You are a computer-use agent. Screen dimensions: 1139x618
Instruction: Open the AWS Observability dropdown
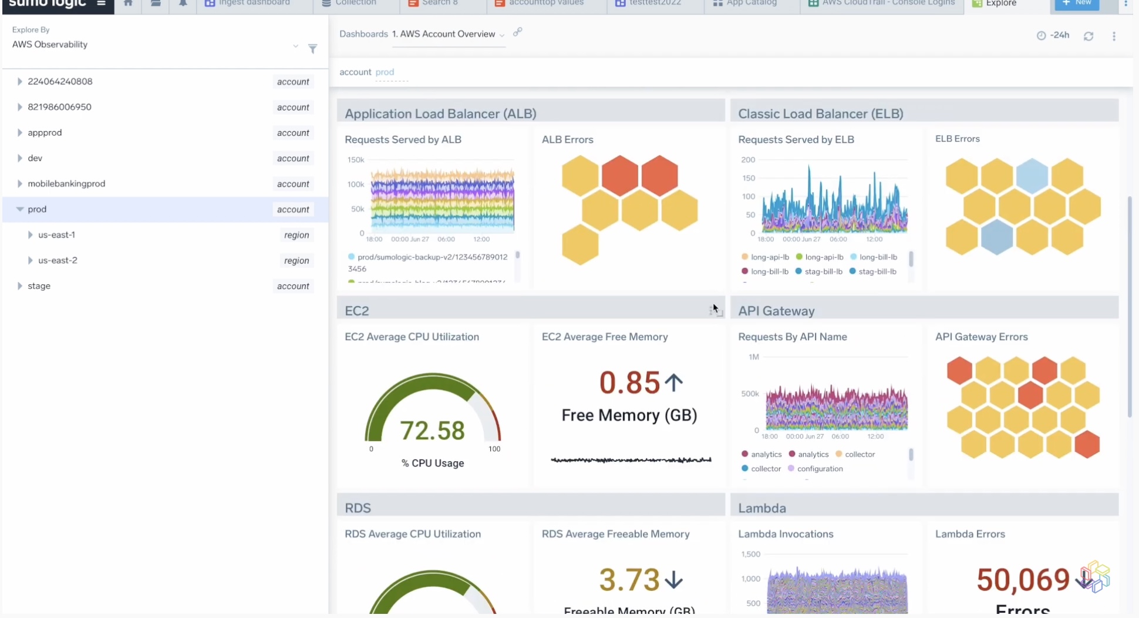[x=295, y=46]
